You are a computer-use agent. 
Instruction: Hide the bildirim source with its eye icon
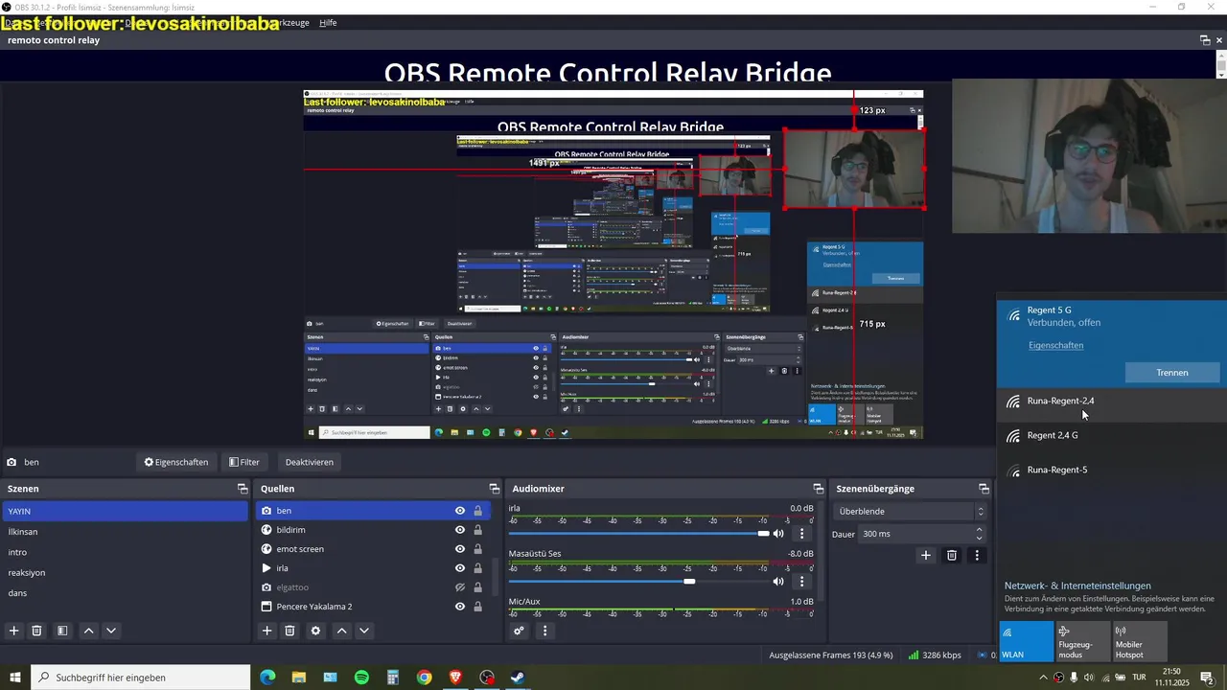pyautogui.click(x=460, y=530)
